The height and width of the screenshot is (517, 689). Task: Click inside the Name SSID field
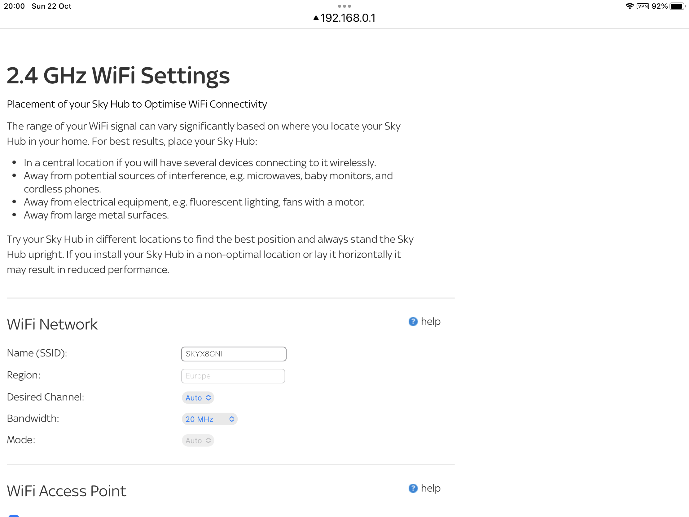(234, 354)
